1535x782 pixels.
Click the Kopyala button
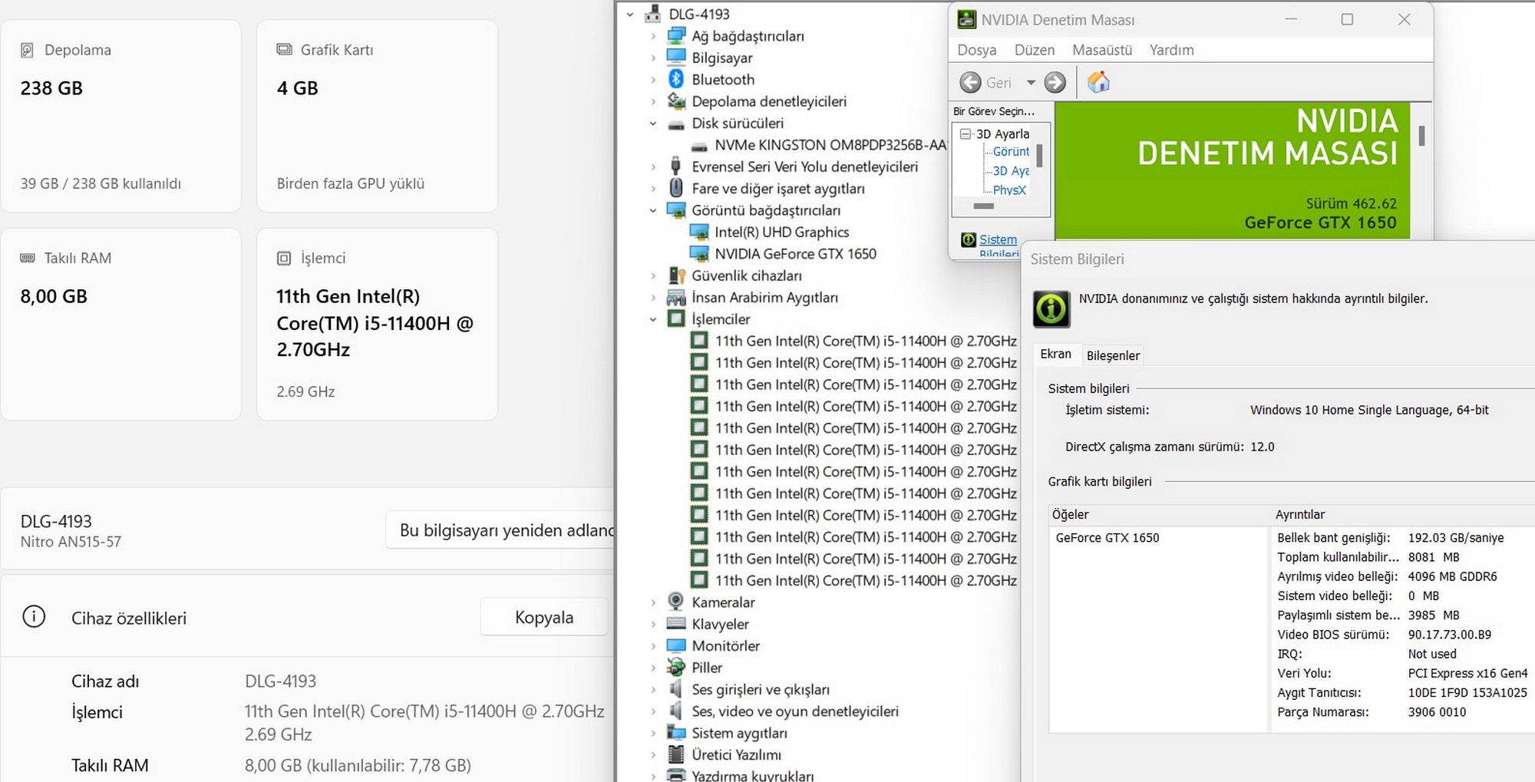543,617
